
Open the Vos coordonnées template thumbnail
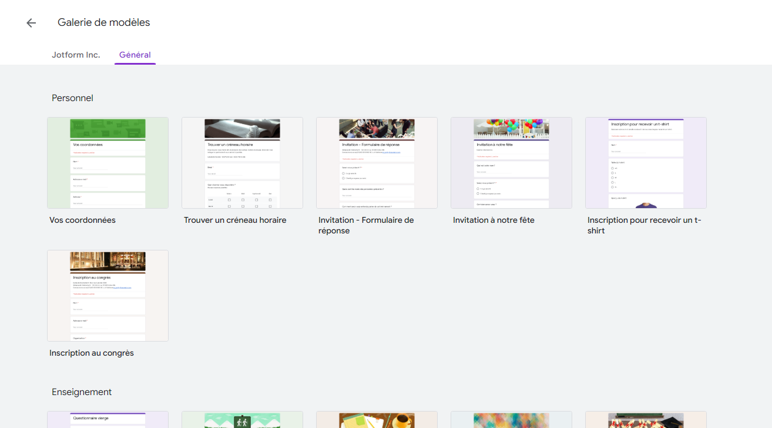pos(108,163)
